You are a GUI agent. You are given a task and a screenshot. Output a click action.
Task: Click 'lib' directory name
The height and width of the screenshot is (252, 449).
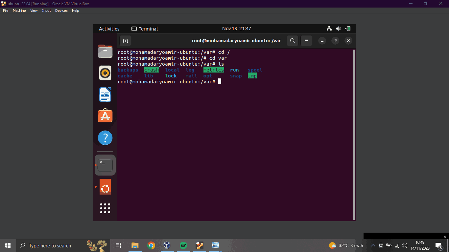point(149,76)
